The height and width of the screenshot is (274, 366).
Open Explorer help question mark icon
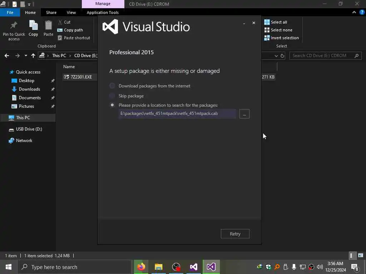(362, 12)
